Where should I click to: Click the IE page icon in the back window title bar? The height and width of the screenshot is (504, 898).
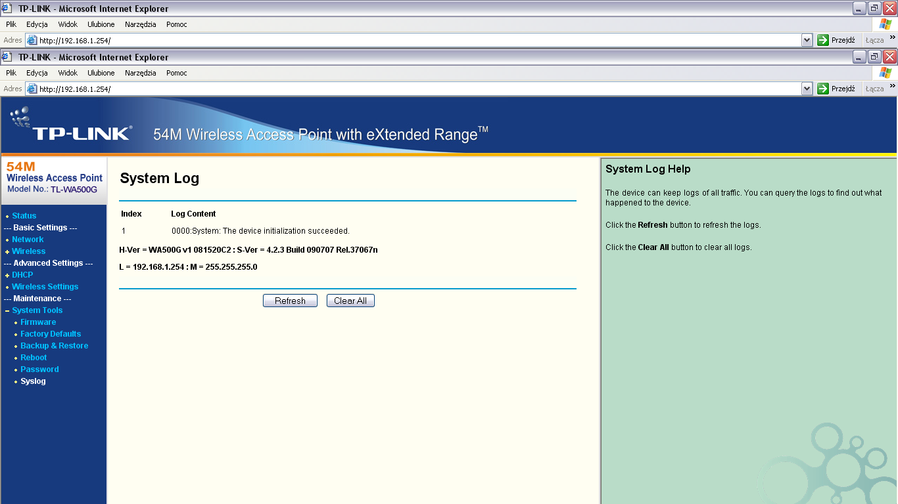click(7, 9)
